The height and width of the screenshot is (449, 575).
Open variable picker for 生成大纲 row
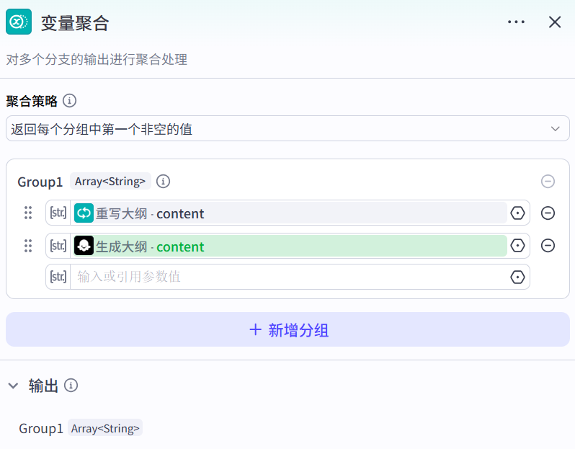click(517, 246)
